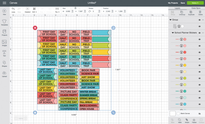
Task: Attach selected layers
Action: click(187, 121)
